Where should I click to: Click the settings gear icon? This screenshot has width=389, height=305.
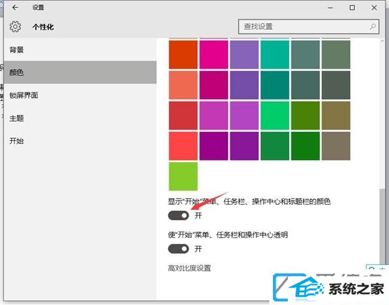click(16, 26)
